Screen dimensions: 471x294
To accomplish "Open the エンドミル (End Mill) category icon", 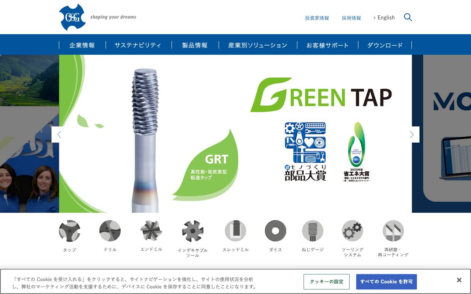I will pos(151,231).
